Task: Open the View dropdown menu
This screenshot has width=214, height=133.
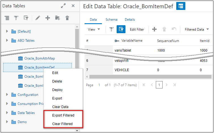Action: pos(94,29)
